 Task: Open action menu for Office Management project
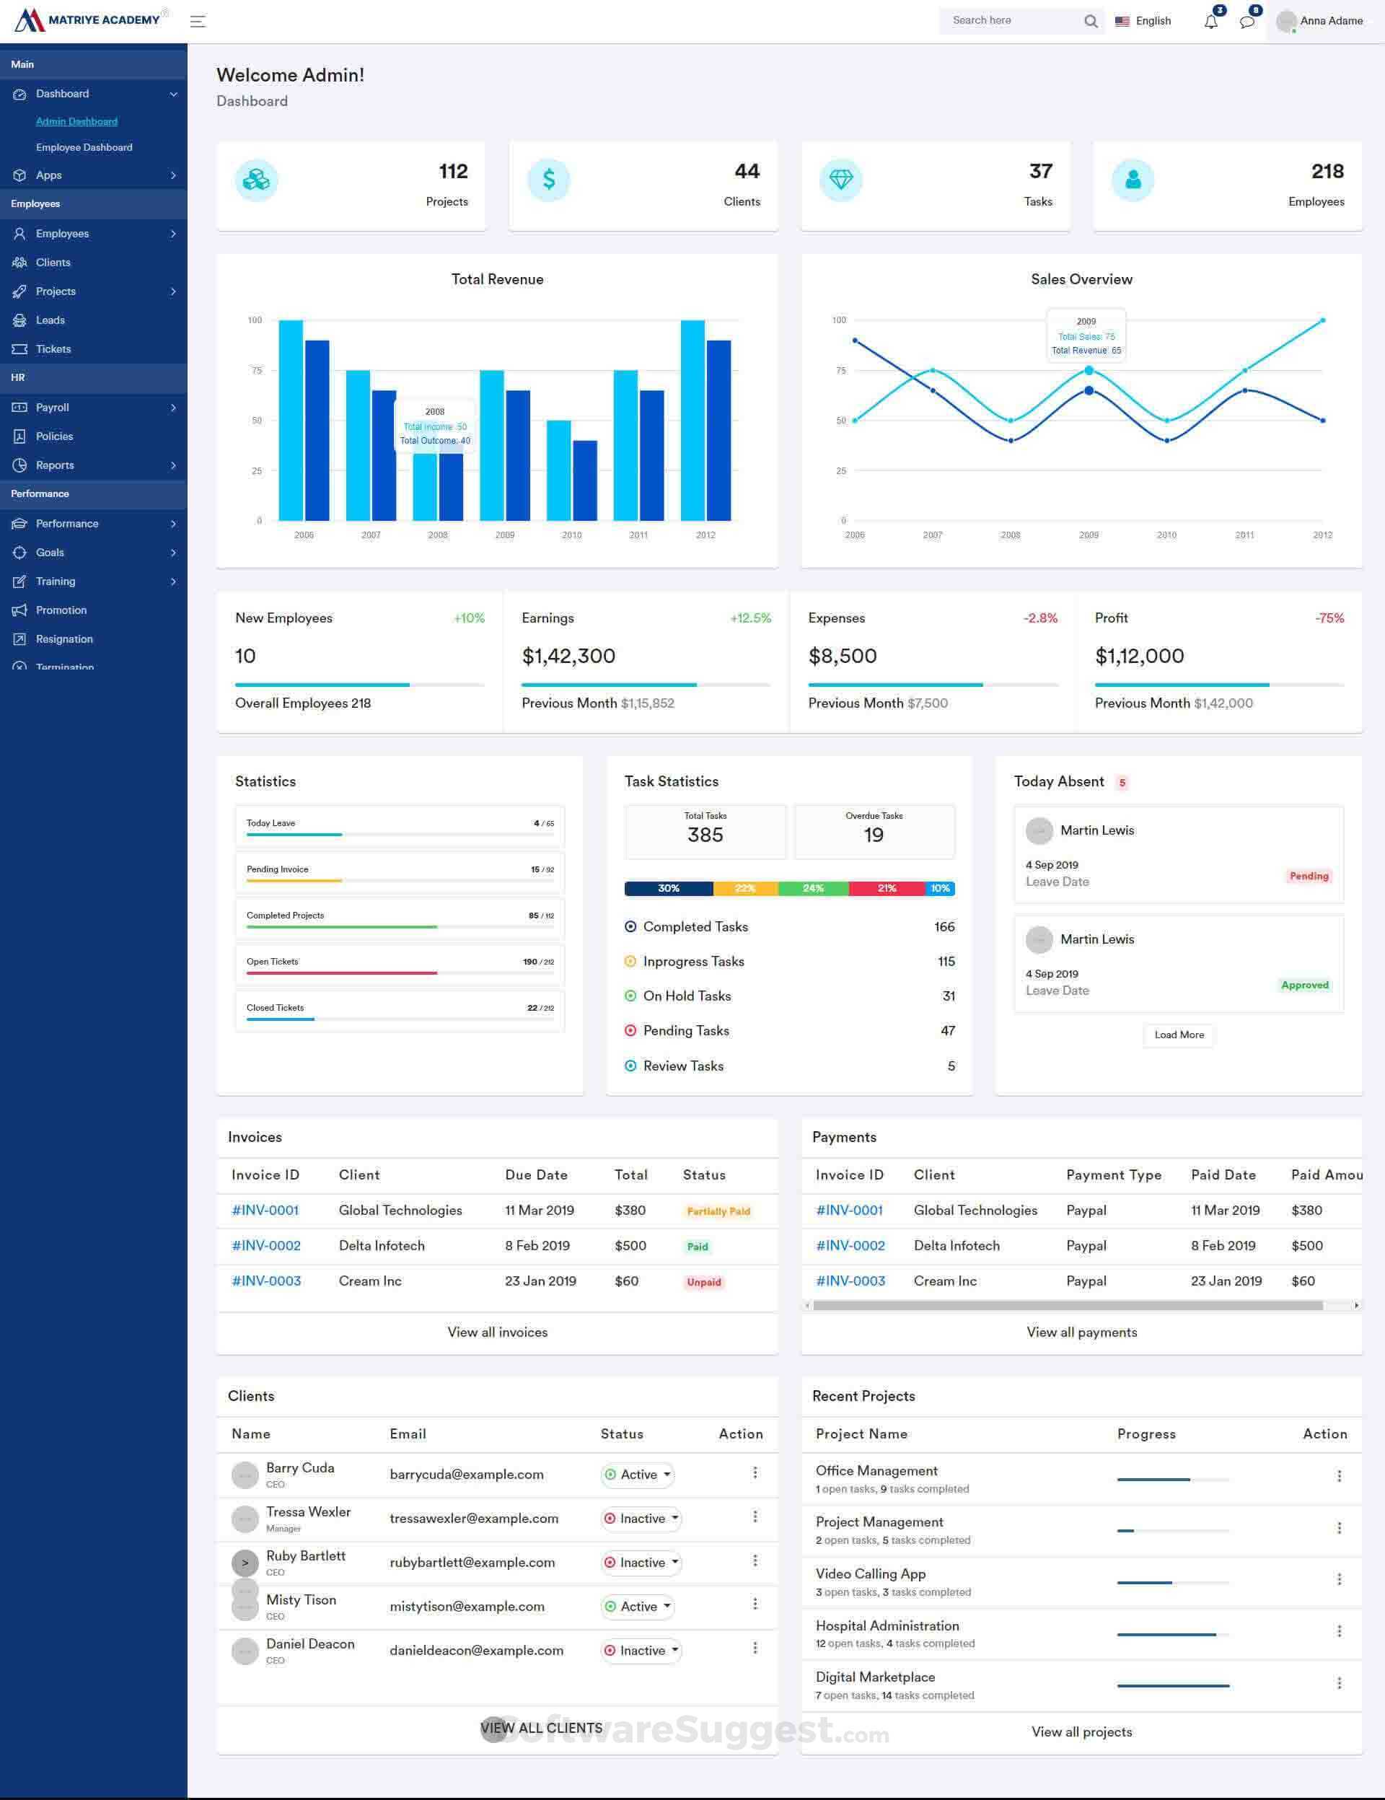click(x=1339, y=1476)
